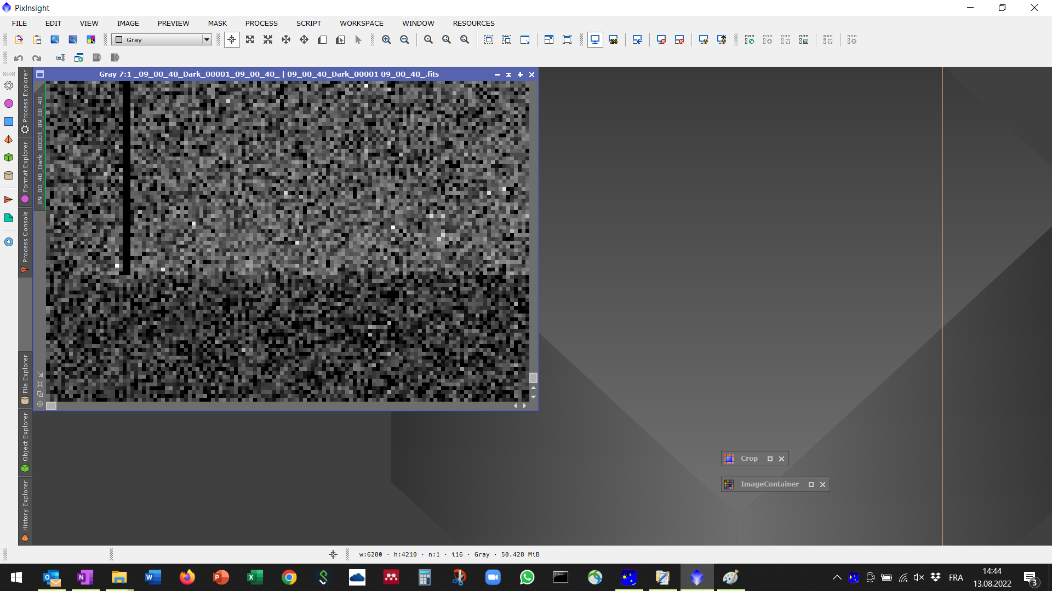Maximize the Crop icon window
The height and width of the screenshot is (591, 1052).
pyautogui.click(x=770, y=459)
